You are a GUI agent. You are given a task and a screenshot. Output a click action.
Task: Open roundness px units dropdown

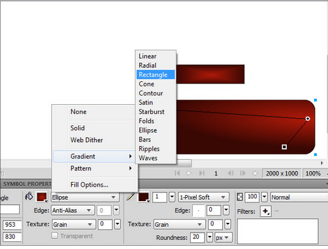click(223, 238)
